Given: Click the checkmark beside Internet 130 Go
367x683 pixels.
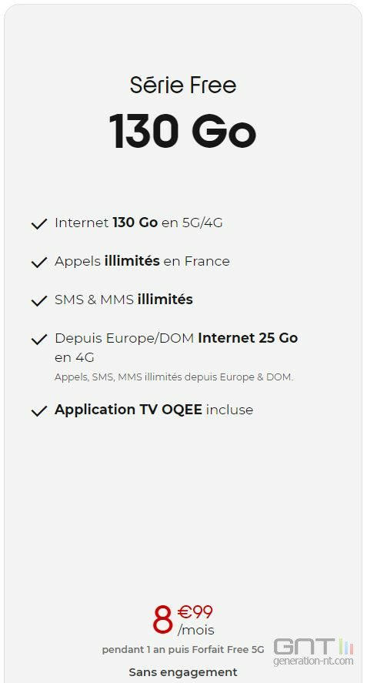Looking at the screenshot, I should coord(39,224).
